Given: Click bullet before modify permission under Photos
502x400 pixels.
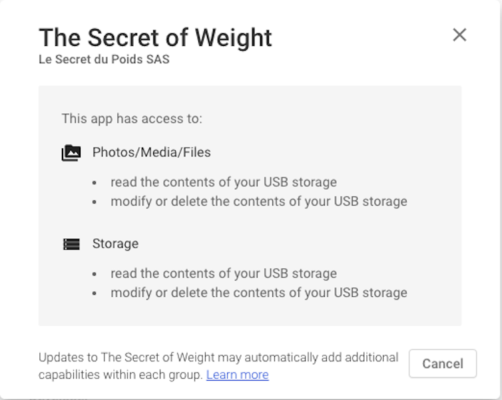Looking at the screenshot, I should [x=95, y=202].
